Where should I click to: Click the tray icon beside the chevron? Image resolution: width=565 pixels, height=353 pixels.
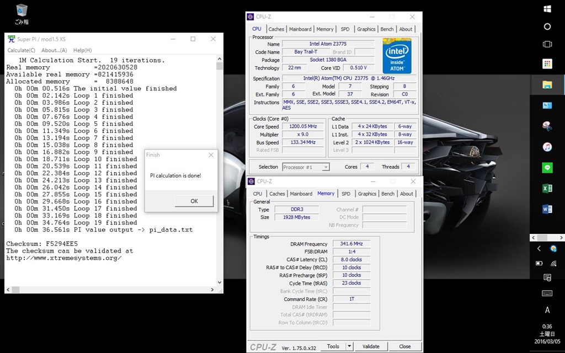pyautogui.click(x=553, y=249)
